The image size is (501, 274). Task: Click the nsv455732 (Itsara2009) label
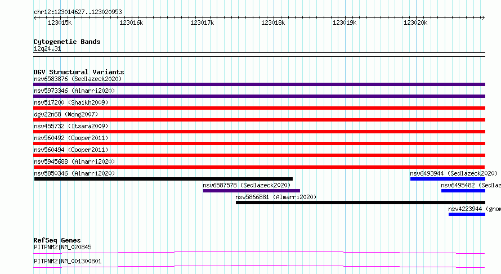[71, 126]
